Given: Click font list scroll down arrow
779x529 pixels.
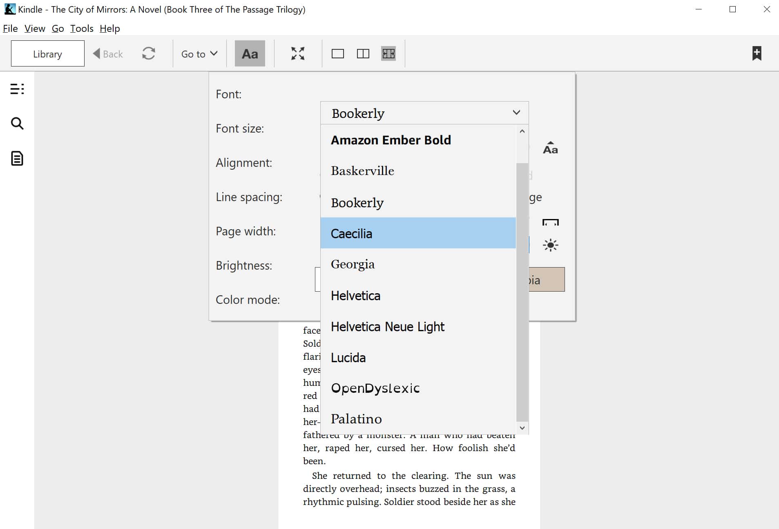Looking at the screenshot, I should point(522,428).
